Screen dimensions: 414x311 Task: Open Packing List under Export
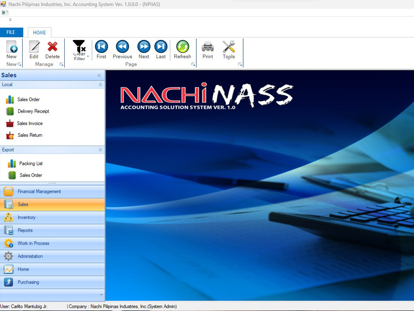31,163
